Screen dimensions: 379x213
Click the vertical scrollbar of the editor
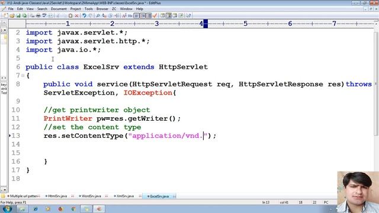pyautogui.click(x=376, y=83)
